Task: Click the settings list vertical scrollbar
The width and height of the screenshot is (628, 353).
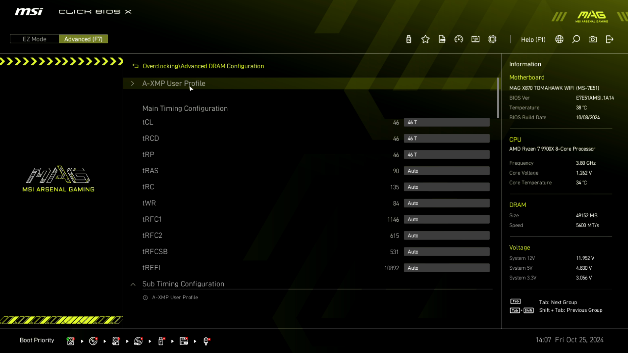Action: 498,98
